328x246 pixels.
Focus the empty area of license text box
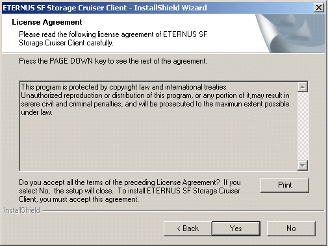(x=158, y=143)
